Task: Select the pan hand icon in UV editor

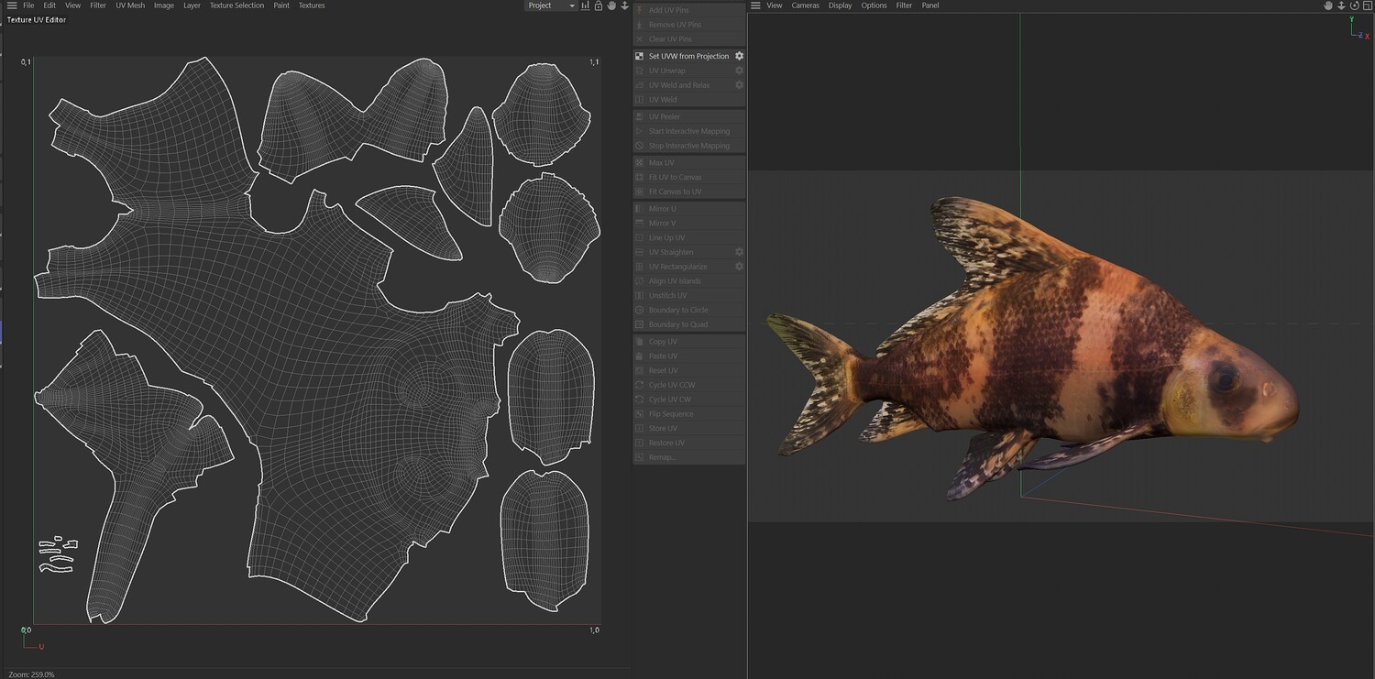Action: [611, 5]
